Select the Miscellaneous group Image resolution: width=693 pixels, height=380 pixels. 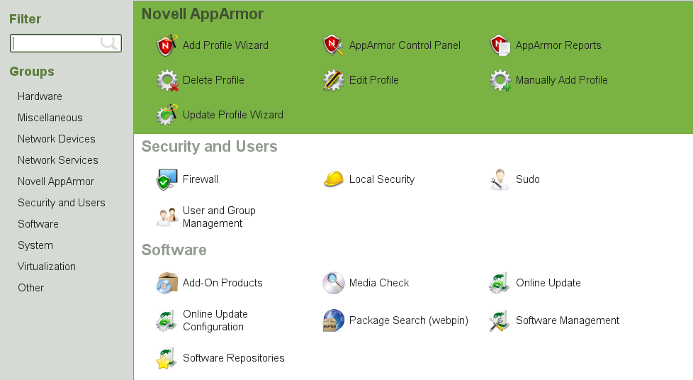pos(50,118)
